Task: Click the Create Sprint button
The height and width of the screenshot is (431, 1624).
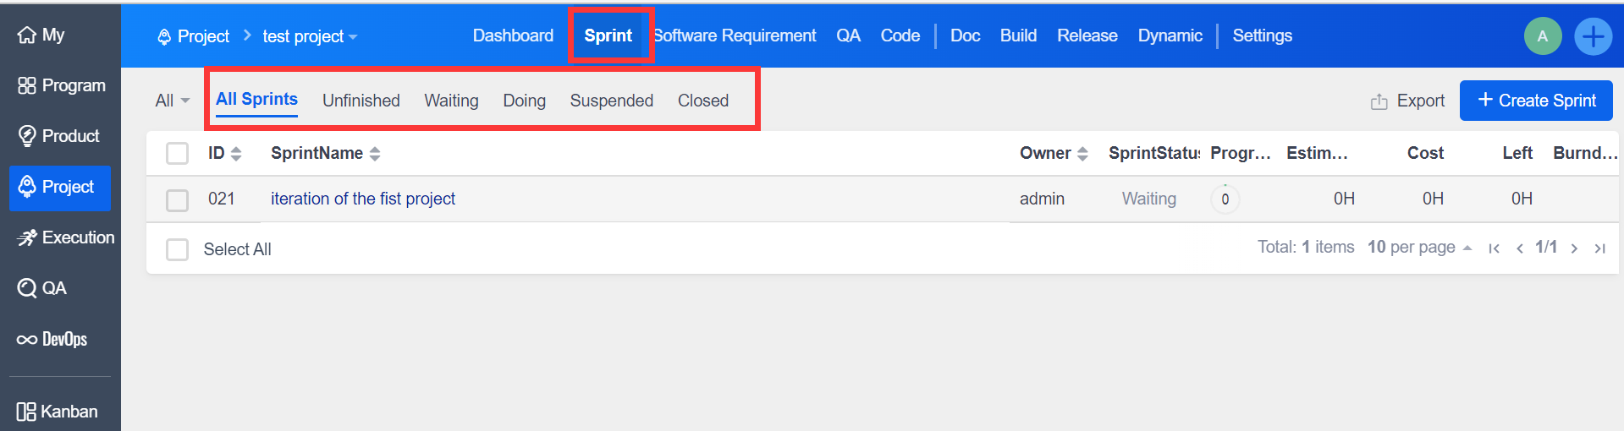Action: click(x=1535, y=101)
